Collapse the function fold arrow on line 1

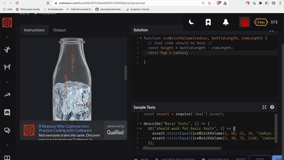coord(141,38)
